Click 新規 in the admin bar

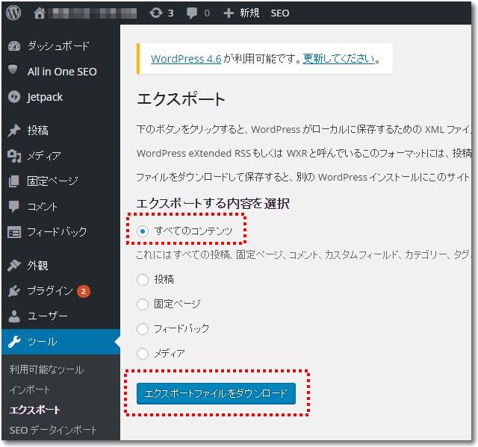(x=249, y=13)
